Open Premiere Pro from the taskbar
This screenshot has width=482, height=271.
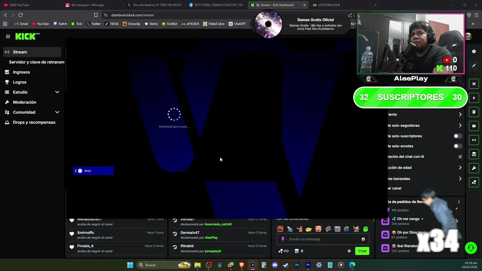pos(308,265)
